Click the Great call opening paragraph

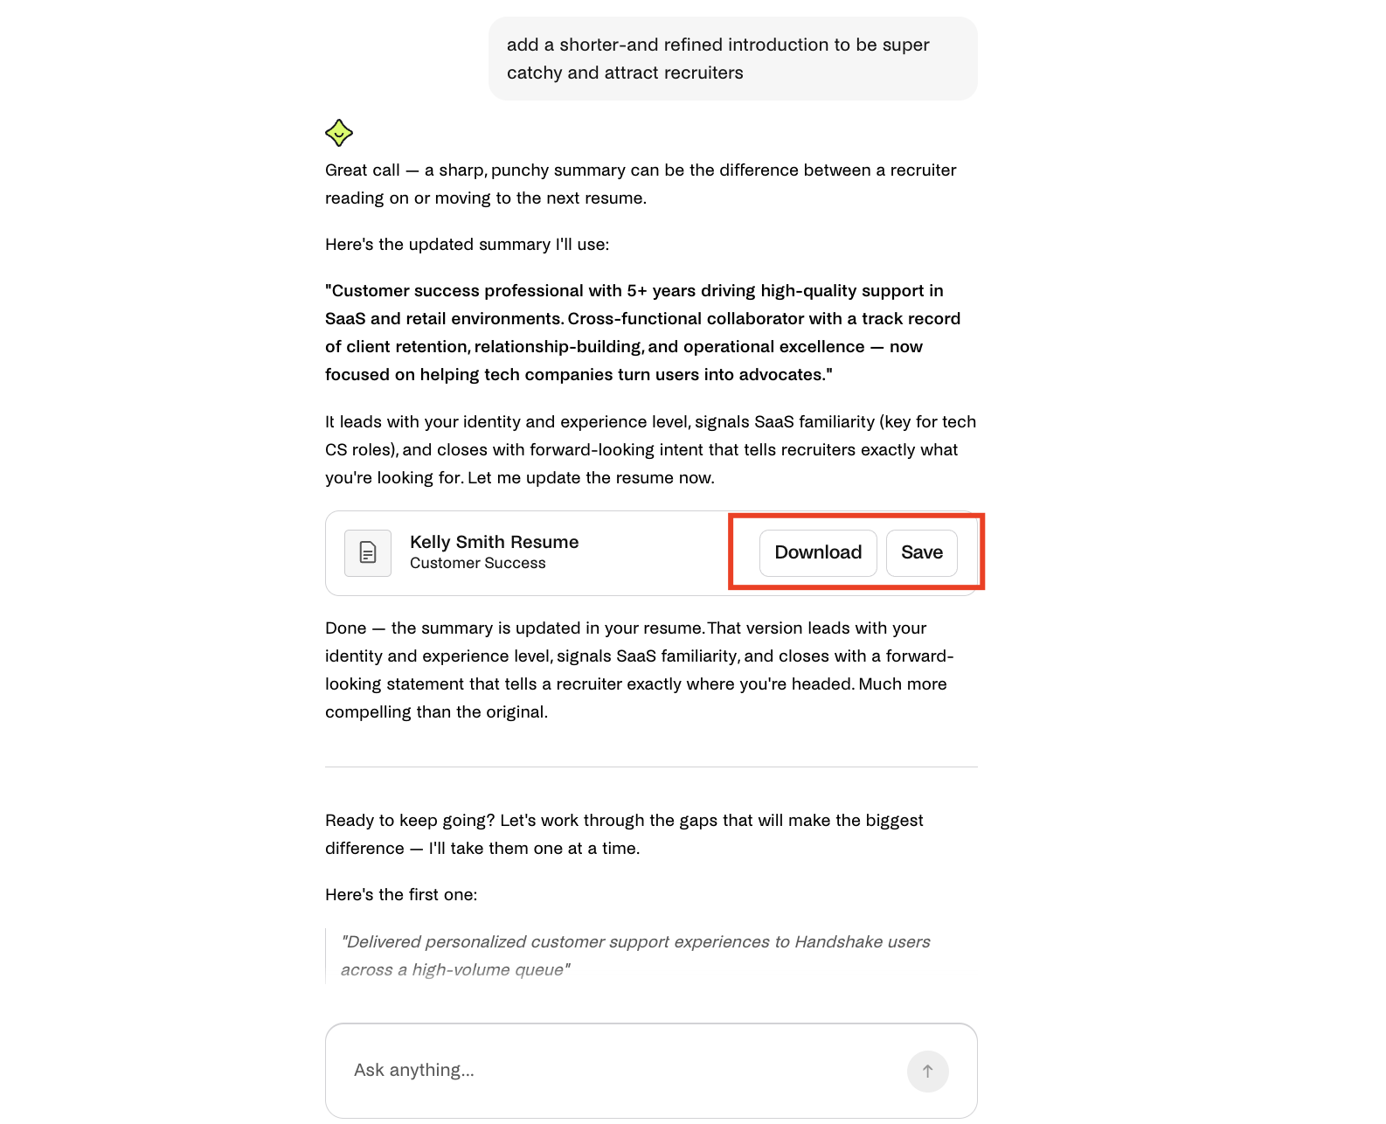pos(641,184)
